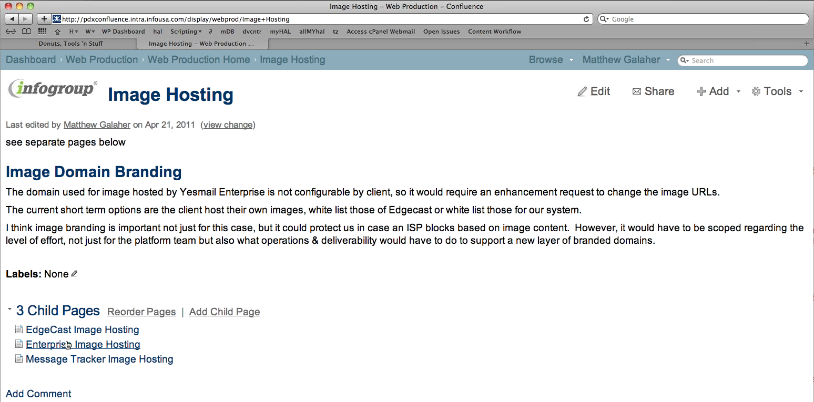Open the EdgeCast Image Hosting child page
Viewport: 814px width, 402px height.
click(83, 330)
